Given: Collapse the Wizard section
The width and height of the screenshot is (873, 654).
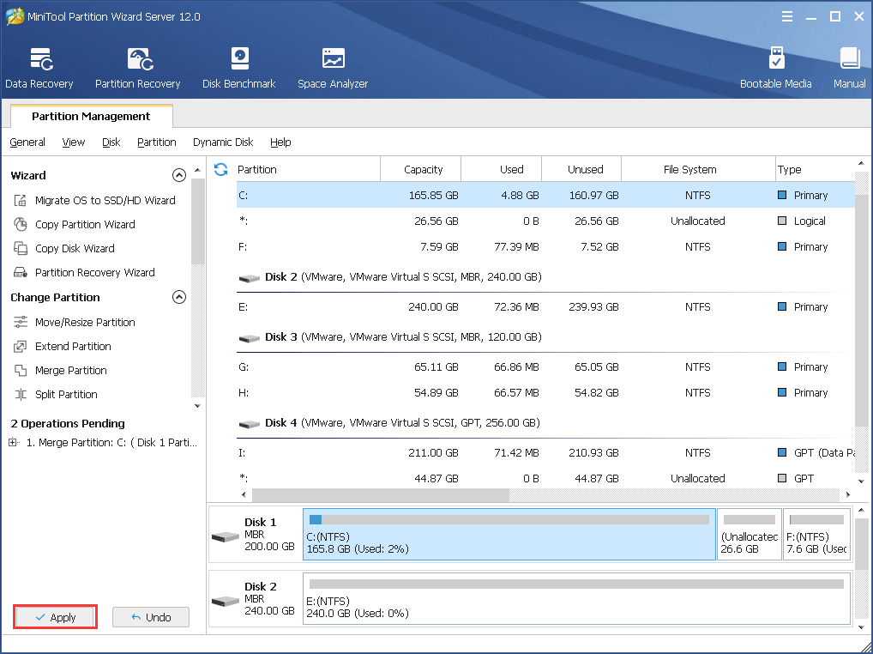Looking at the screenshot, I should (178, 175).
